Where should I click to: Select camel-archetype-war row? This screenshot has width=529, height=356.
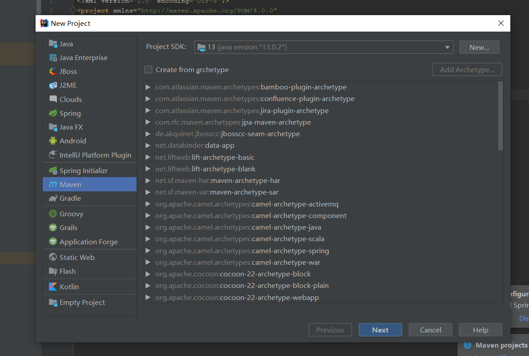[320, 262]
